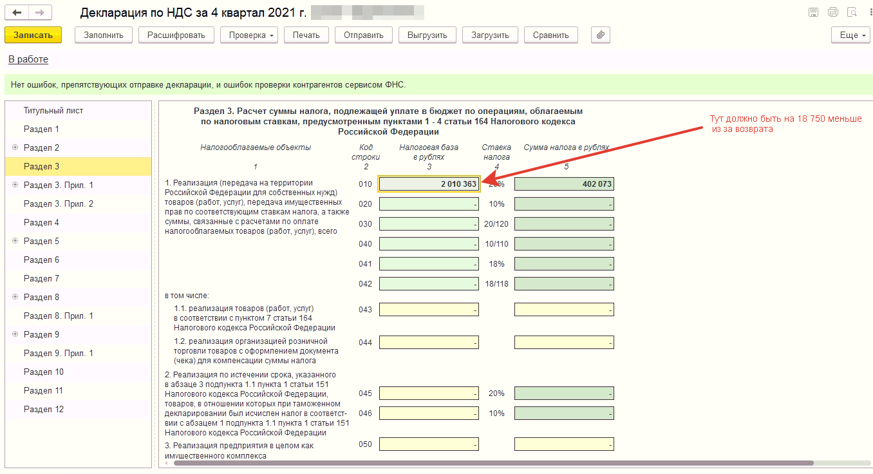Expand the Раздел 3. Прил. 1 node
Viewport: 873px width, 474px height.
15,185
